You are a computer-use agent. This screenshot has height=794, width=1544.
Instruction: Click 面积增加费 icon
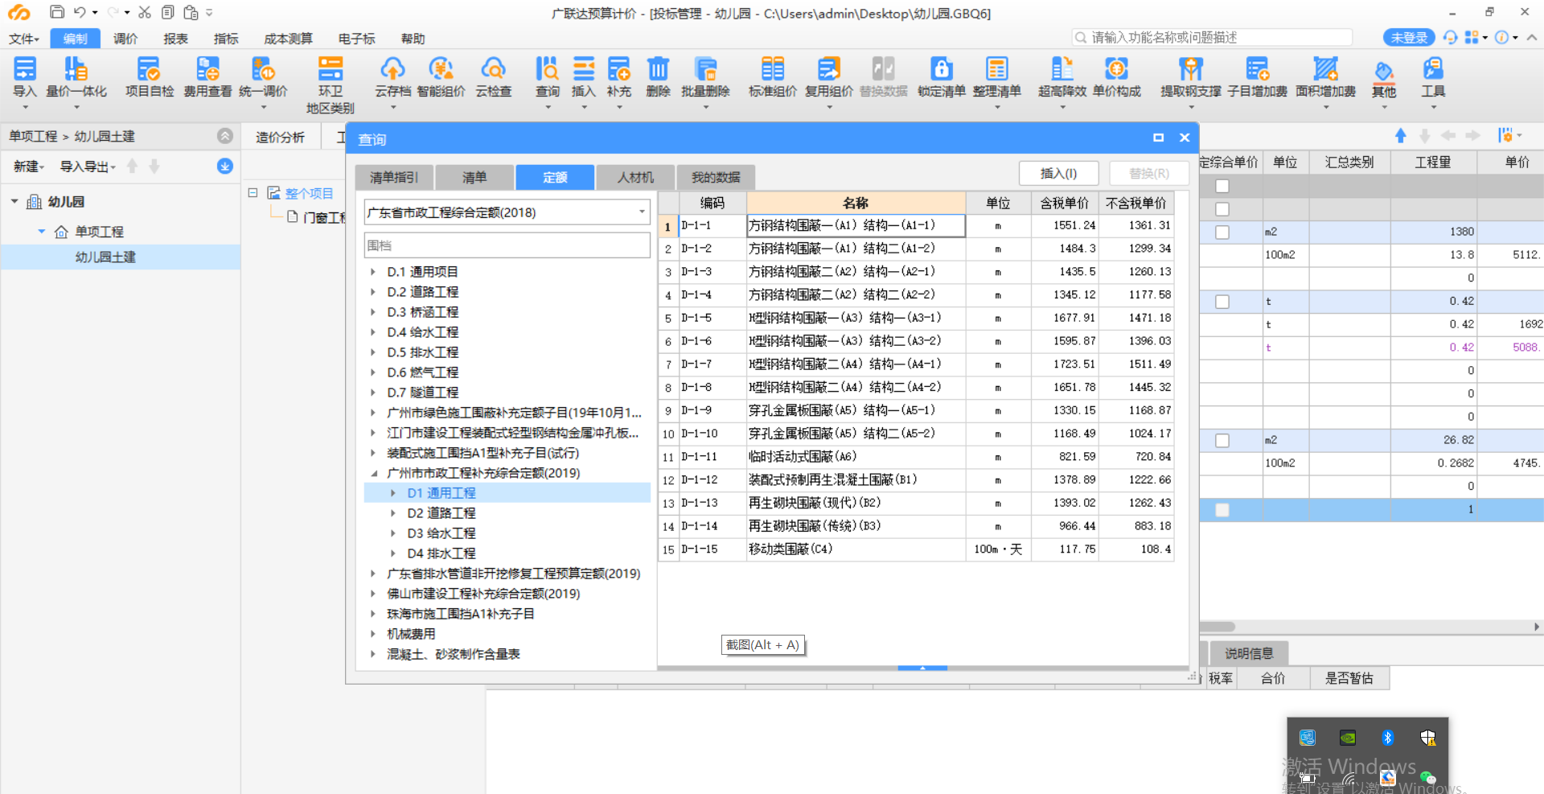coord(1325,78)
